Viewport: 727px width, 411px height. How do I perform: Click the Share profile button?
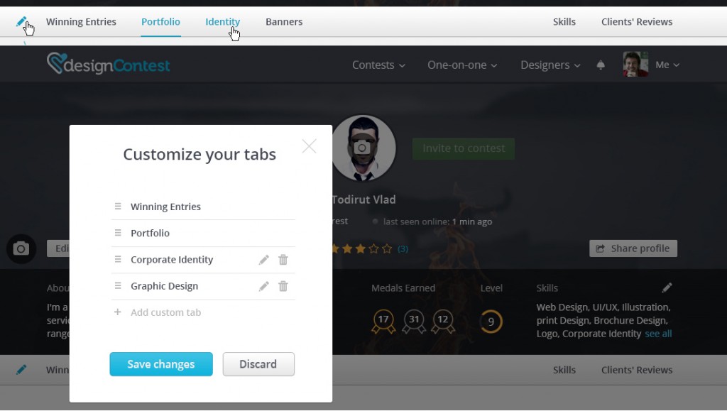coord(633,248)
